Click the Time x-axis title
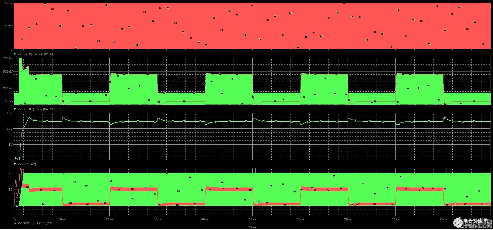 pos(252,228)
